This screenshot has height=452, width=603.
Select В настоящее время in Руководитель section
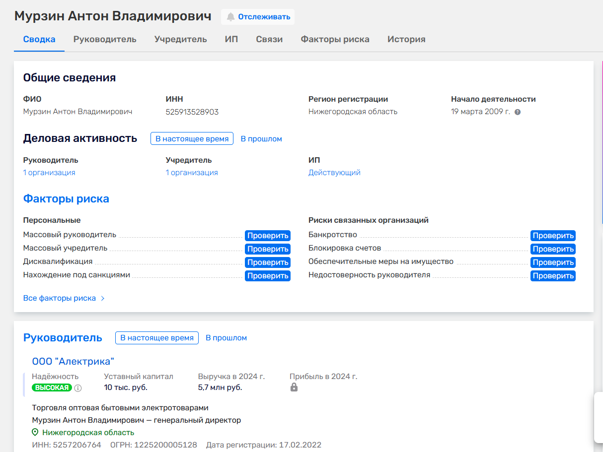pyautogui.click(x=157, y=338)
